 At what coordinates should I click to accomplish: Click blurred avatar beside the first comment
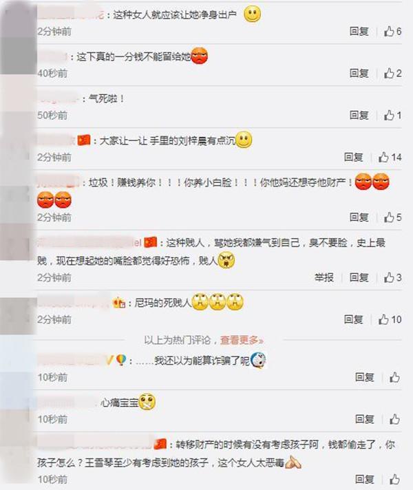click(18, 22)
